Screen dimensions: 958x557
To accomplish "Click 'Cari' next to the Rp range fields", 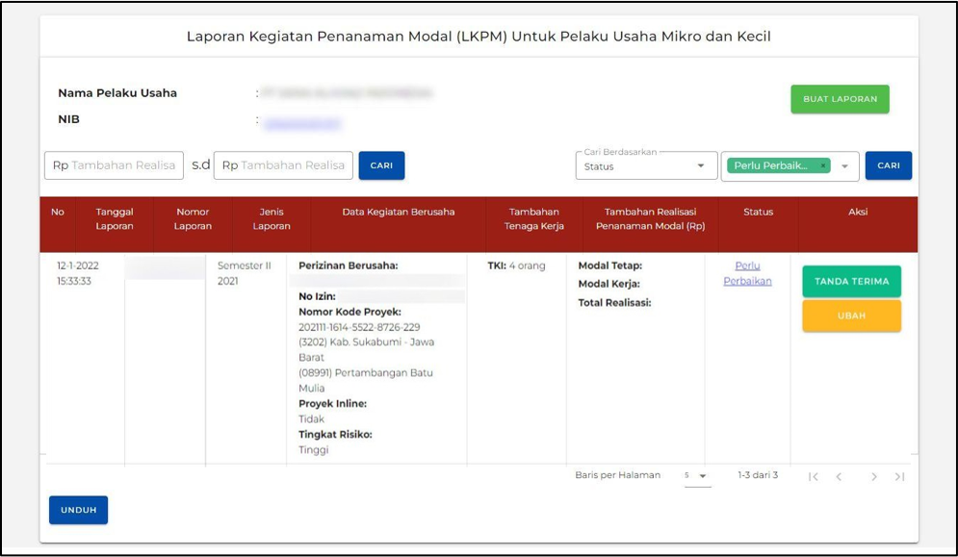I will tap(381, 165).
